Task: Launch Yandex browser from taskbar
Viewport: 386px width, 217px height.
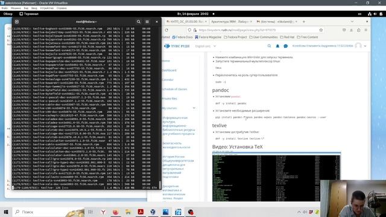Action: [103, 212]
